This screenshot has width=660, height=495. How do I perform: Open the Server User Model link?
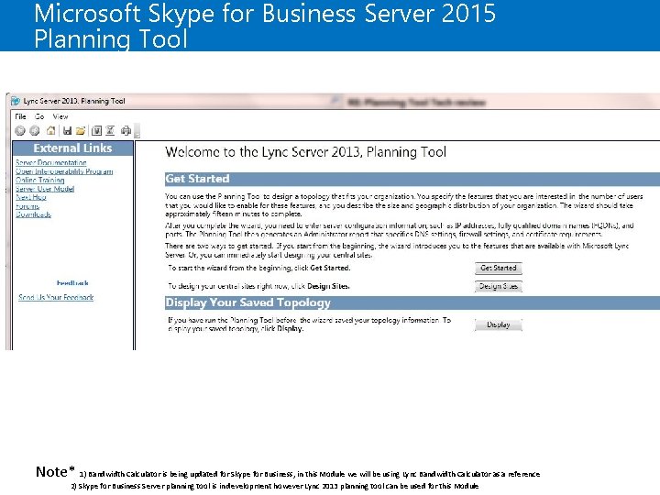click(x=45, y=189)
